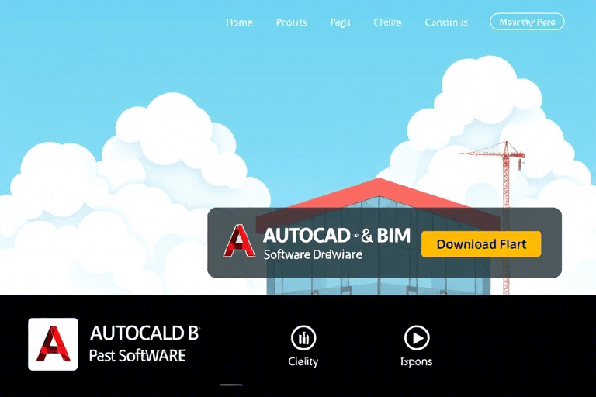Navigate to Conctinus in the top bar
The height and width of the screenshot is (397, 596).
(x=446, y=22)
